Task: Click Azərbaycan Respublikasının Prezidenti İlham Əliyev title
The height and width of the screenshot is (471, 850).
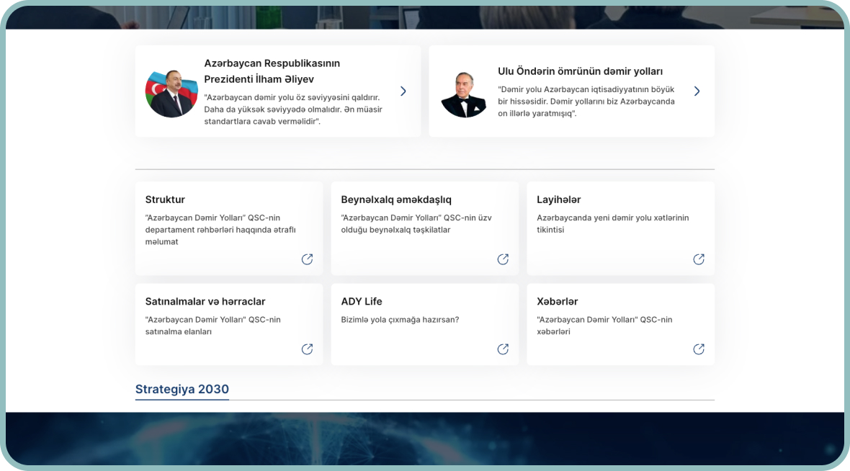Action: [272, 71]
